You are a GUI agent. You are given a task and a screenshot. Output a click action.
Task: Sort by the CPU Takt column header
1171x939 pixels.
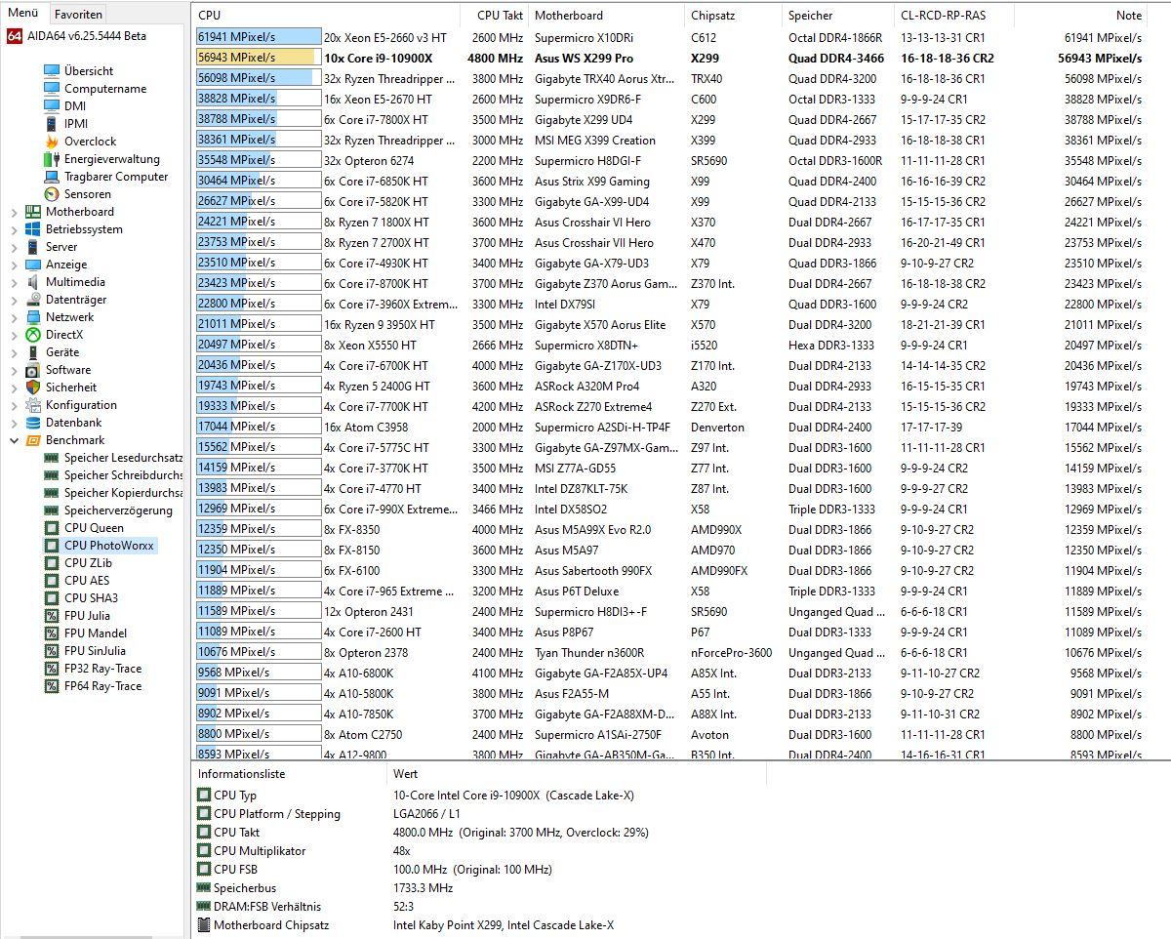tap(494, 15)
